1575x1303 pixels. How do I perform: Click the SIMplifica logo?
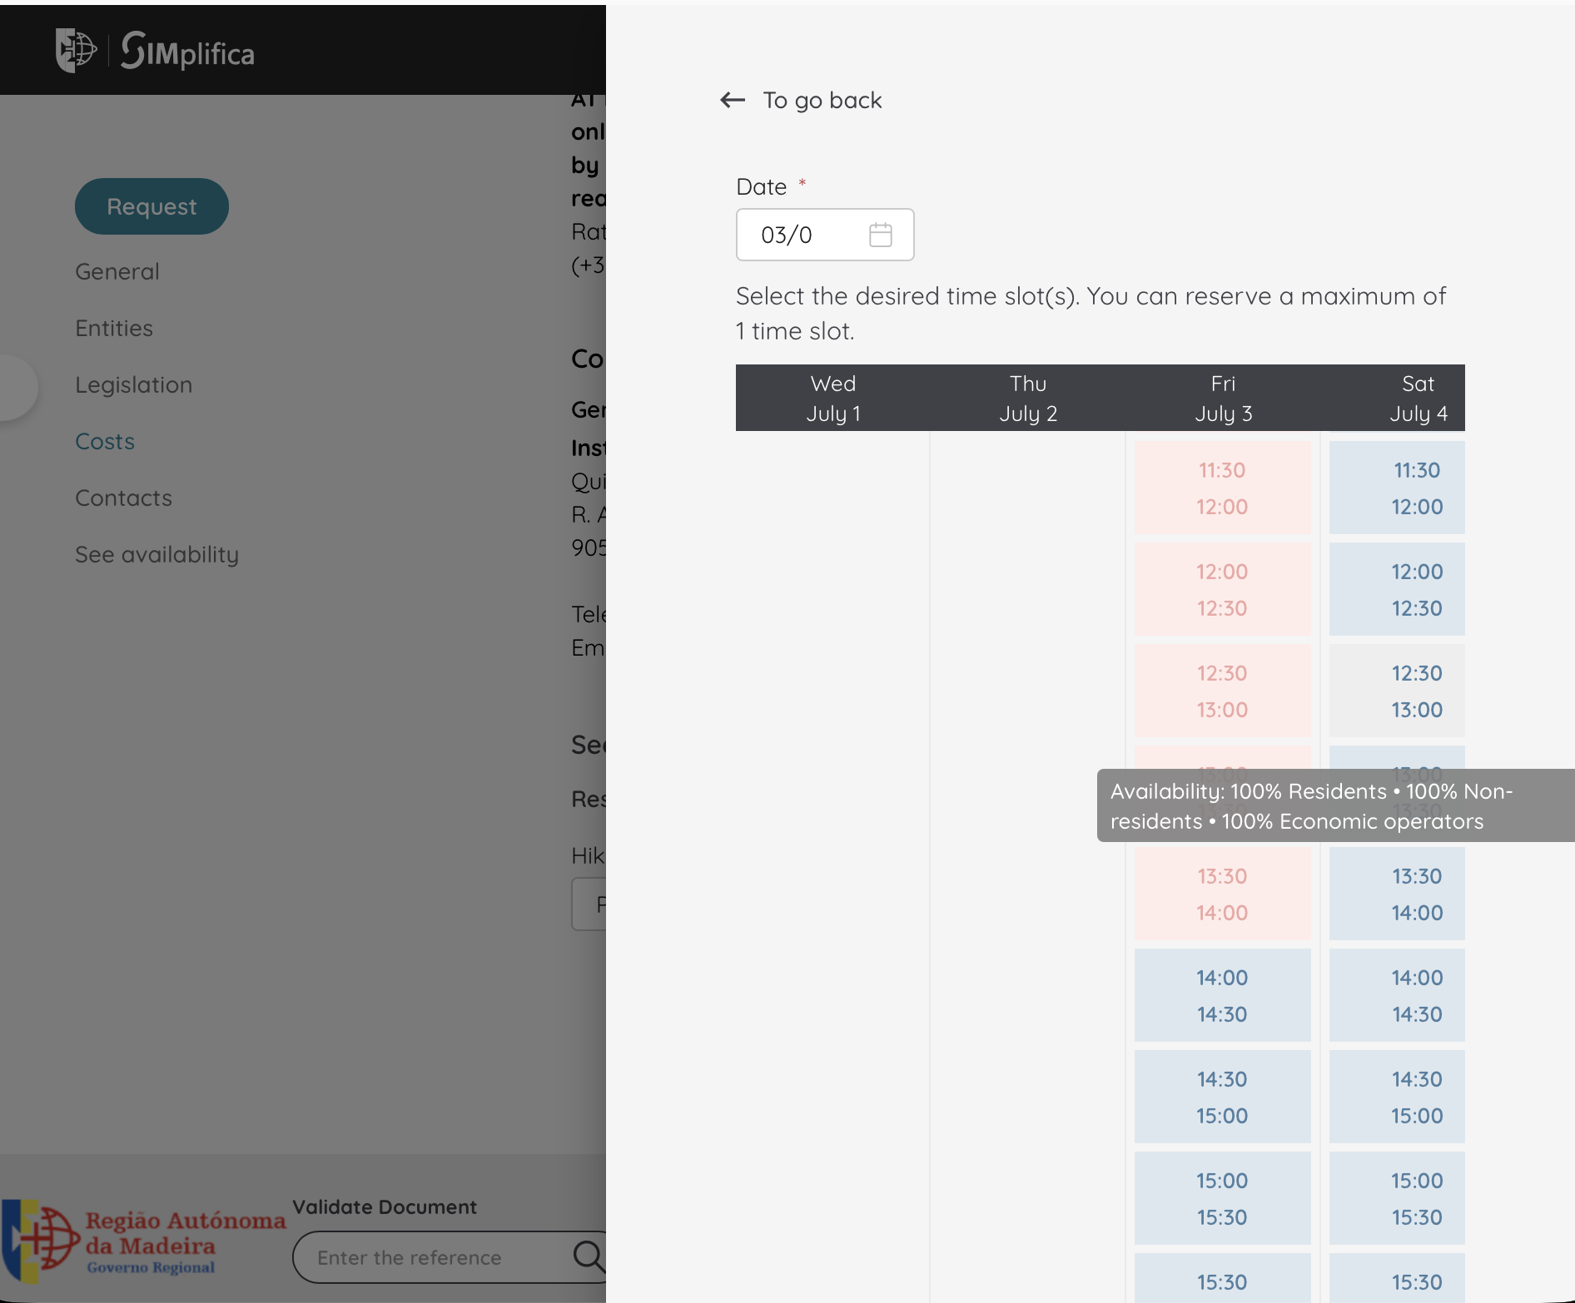[187, 52]
